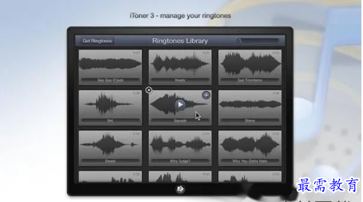Select the ringtone tile left of Squeek
Viewport: 363px width, 202px height.
tap(111, 108)
